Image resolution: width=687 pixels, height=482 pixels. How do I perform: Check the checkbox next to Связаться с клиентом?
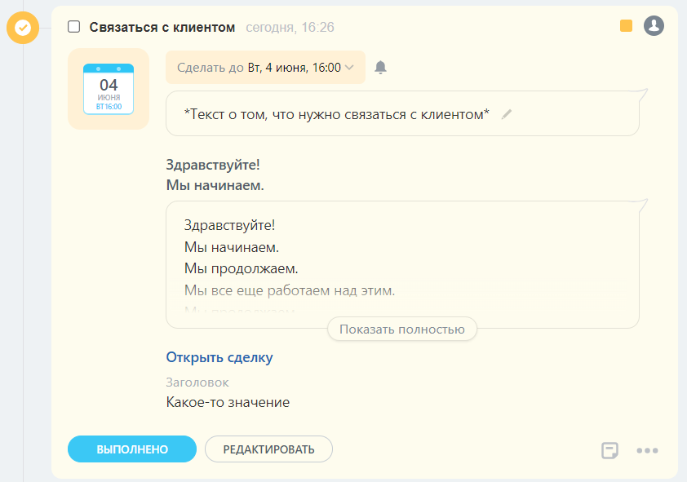pos(73,26)
